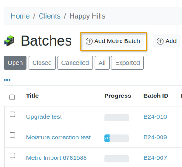Go to Home breadcrumb link

click(20, 16)
